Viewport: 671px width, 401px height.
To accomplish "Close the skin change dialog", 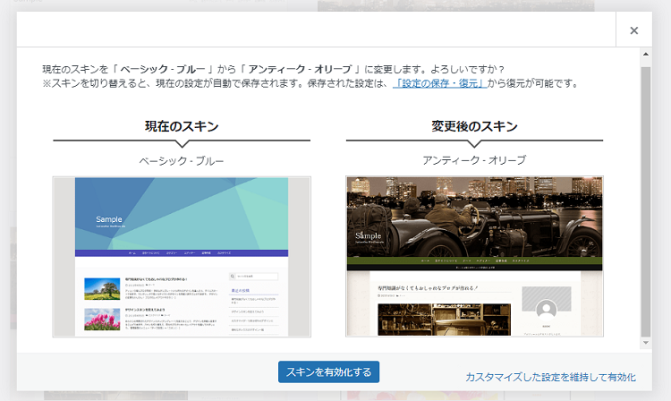I will coord(633,30).
